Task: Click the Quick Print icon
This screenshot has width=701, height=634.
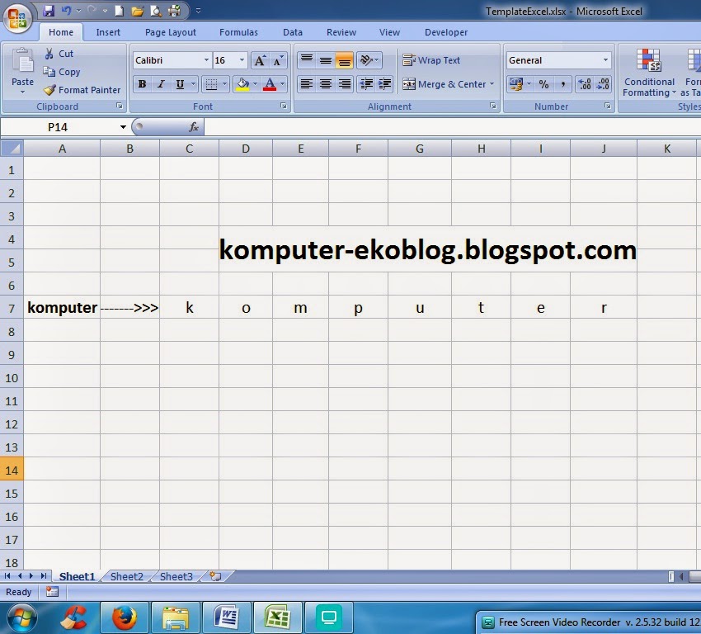Action: pyautogui.click(x=174, y=11)
